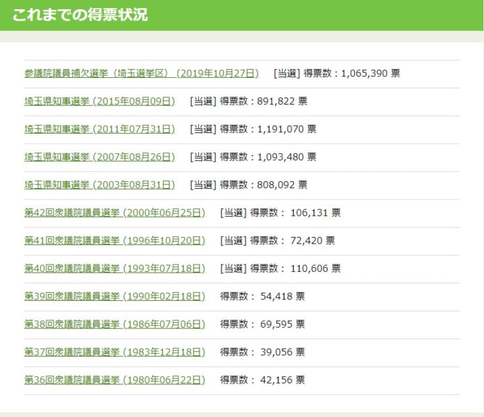Click 埼玉県知事選挙 2011年07月31日 link
484x417 pixels.
click(99, 129)
